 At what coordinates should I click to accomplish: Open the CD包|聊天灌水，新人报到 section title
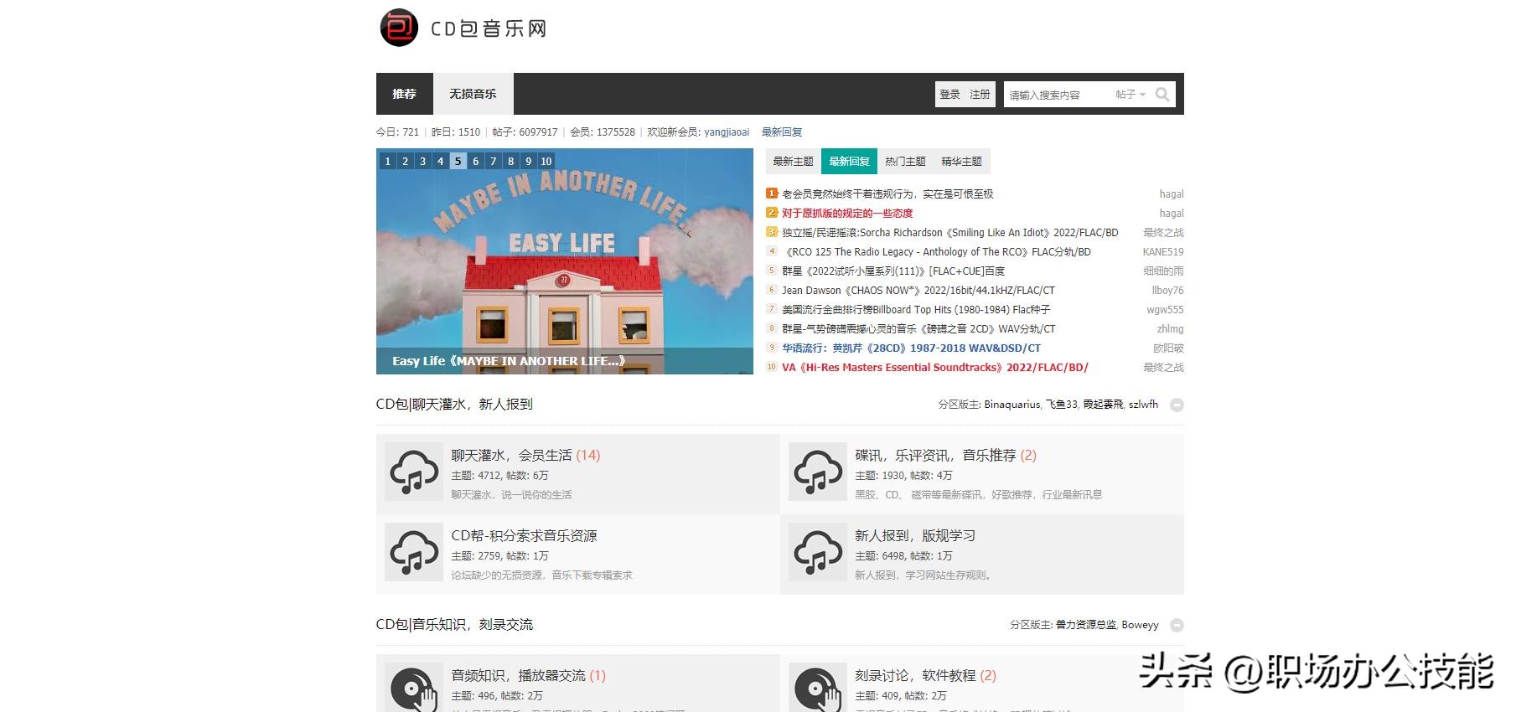454,405
